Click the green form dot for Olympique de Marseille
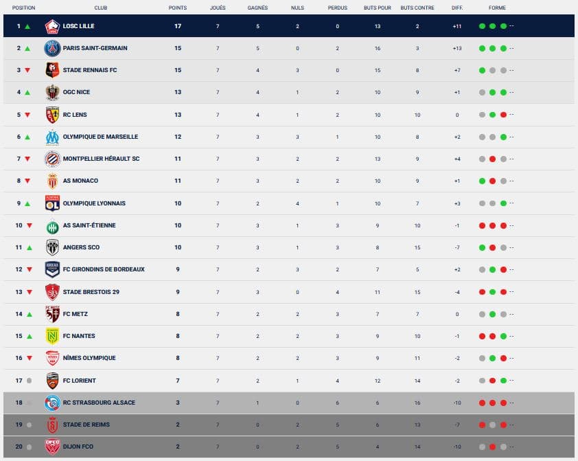 click(x=504, y=137)
